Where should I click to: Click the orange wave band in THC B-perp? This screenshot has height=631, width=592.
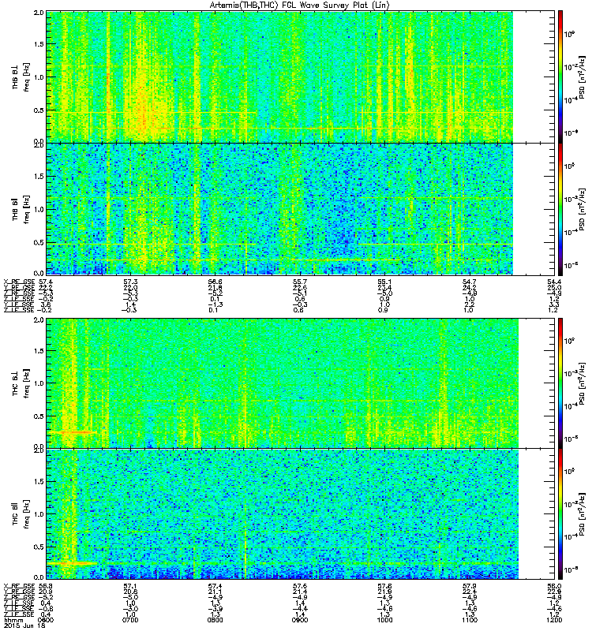click(73, 432)
